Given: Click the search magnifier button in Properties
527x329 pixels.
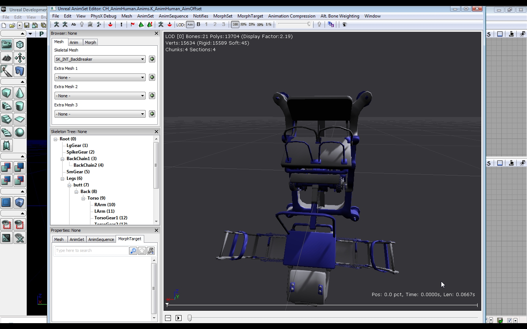Looking at the screenshot, I should [133, 251].
